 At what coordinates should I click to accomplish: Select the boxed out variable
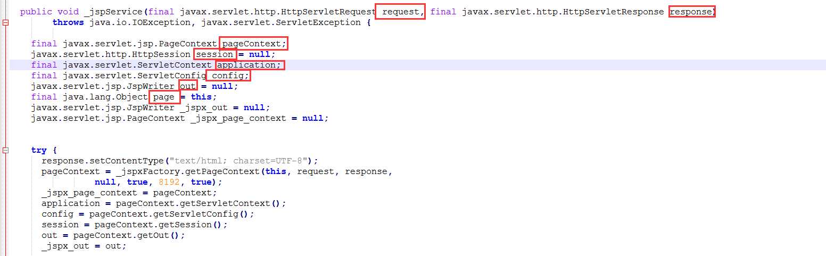pyautogui.click(x=188, y=86)
